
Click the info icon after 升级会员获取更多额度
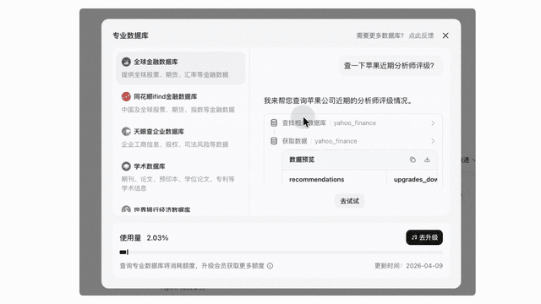click(270, 266)
